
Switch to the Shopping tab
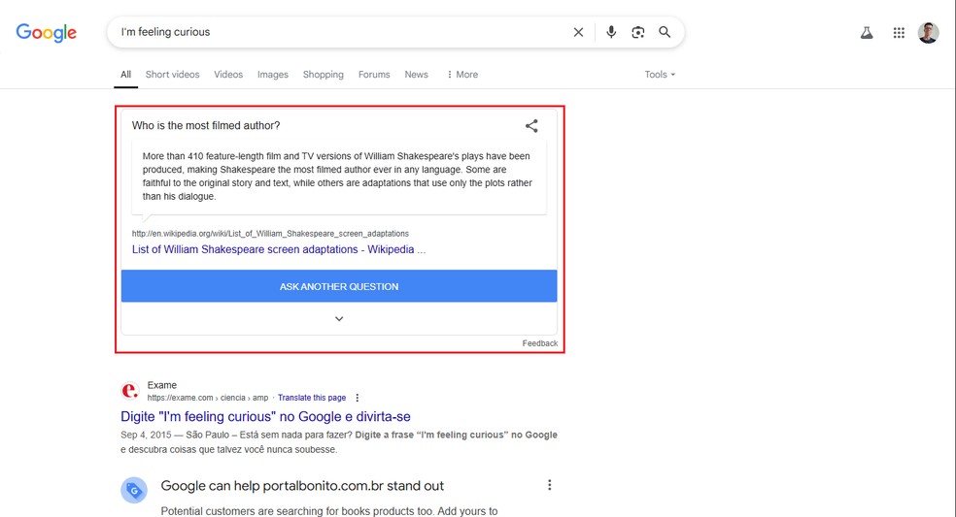click(324, 75)
